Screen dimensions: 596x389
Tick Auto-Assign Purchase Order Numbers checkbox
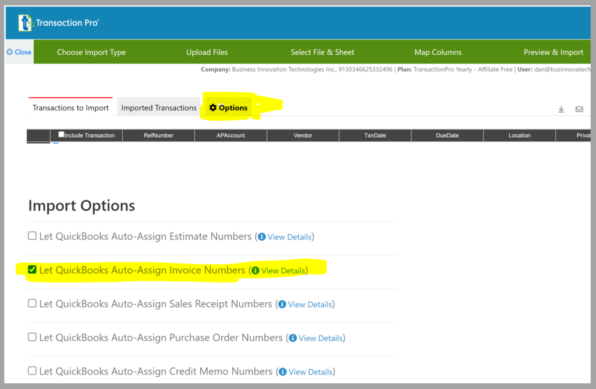(32, 337)
